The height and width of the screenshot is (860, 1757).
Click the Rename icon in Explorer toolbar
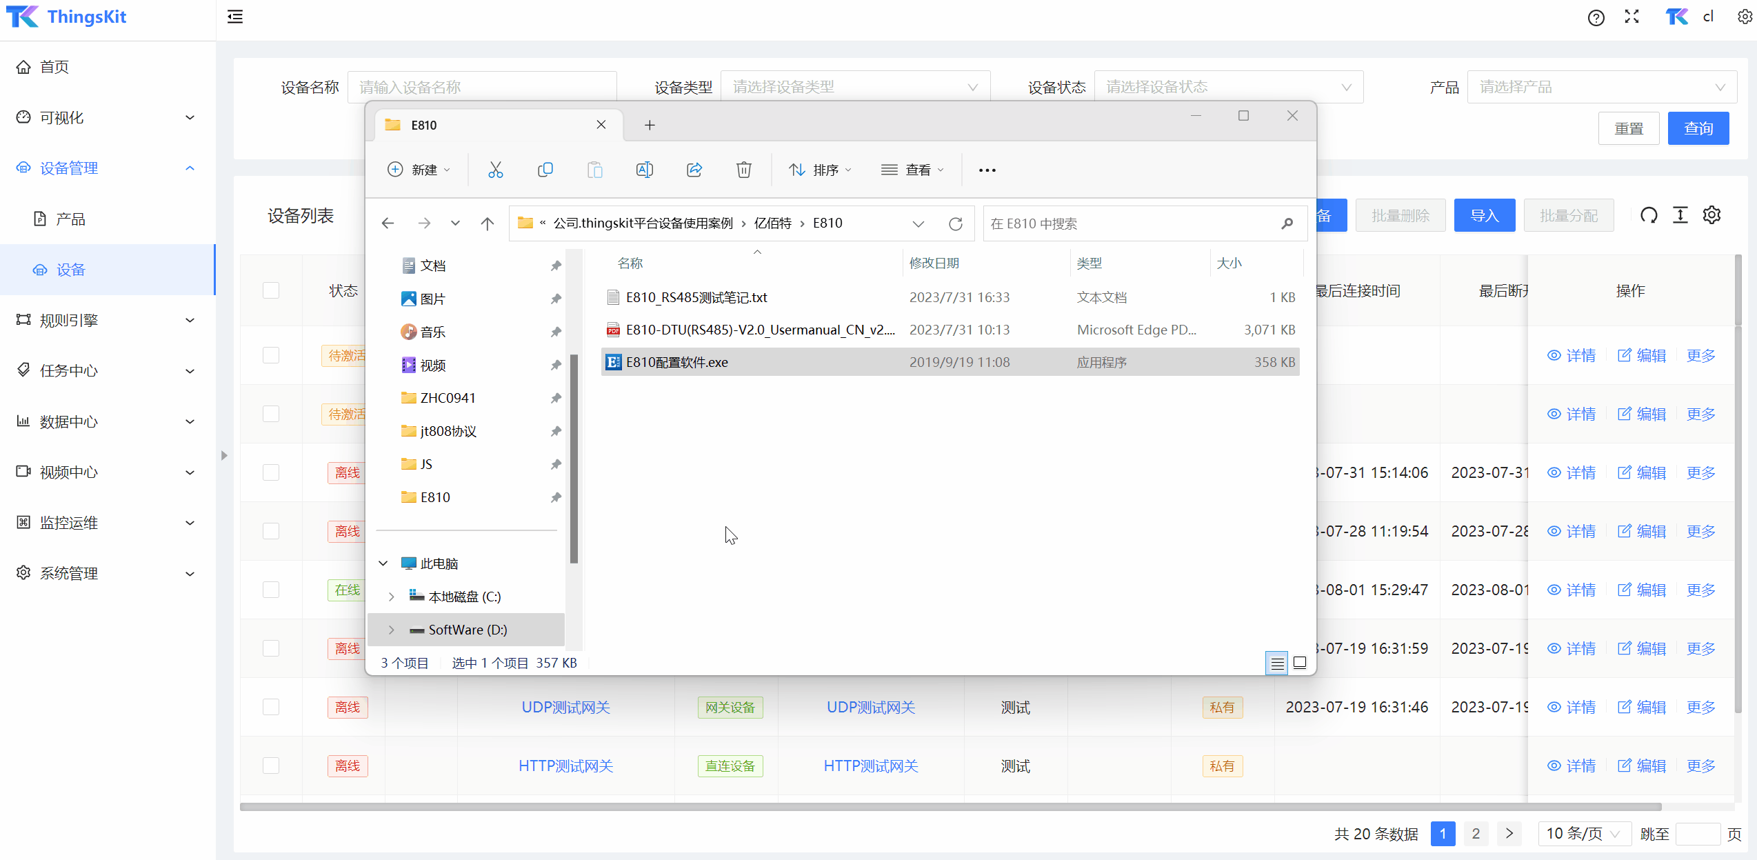[644, 170]
